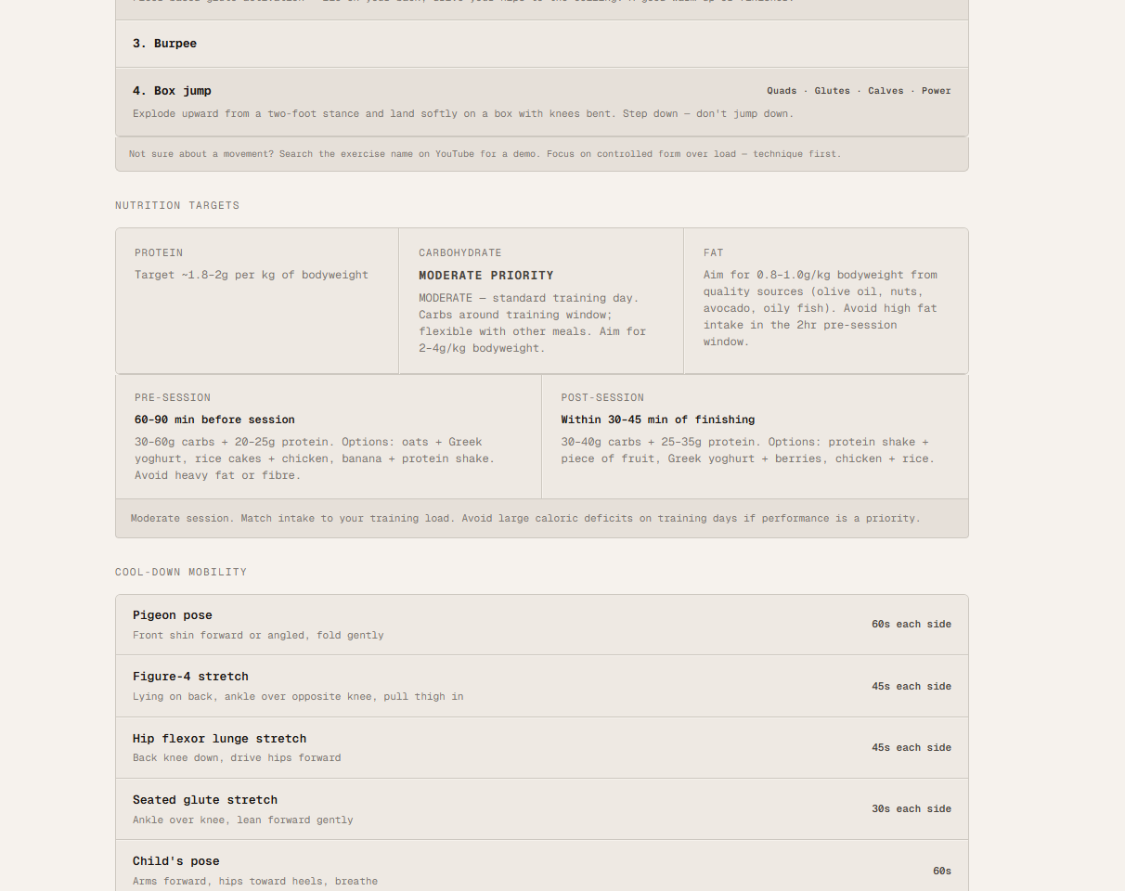The width and height of the screenshot is (1125, 891).
Task: Click the CARBOHYDRATE card label
Action: coord(460,252)
